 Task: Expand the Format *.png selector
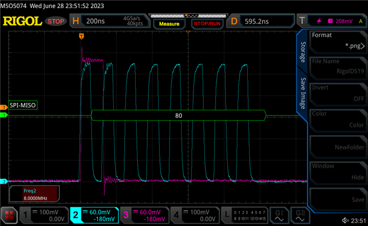[338, 41]
